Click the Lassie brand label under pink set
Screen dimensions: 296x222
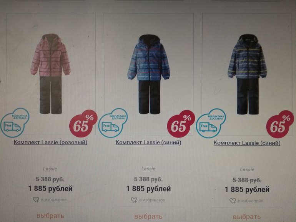coord(50,169)
